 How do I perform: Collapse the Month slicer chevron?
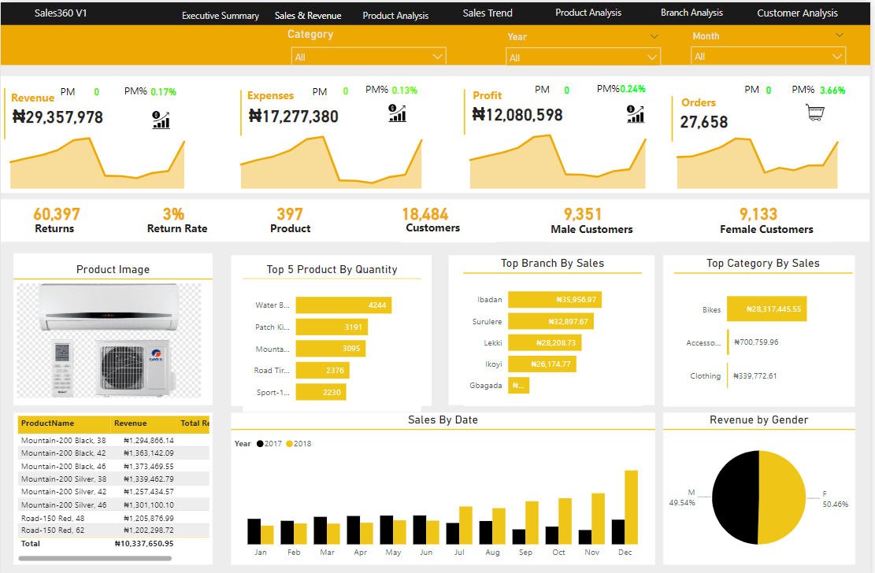(x=840, y=35)
